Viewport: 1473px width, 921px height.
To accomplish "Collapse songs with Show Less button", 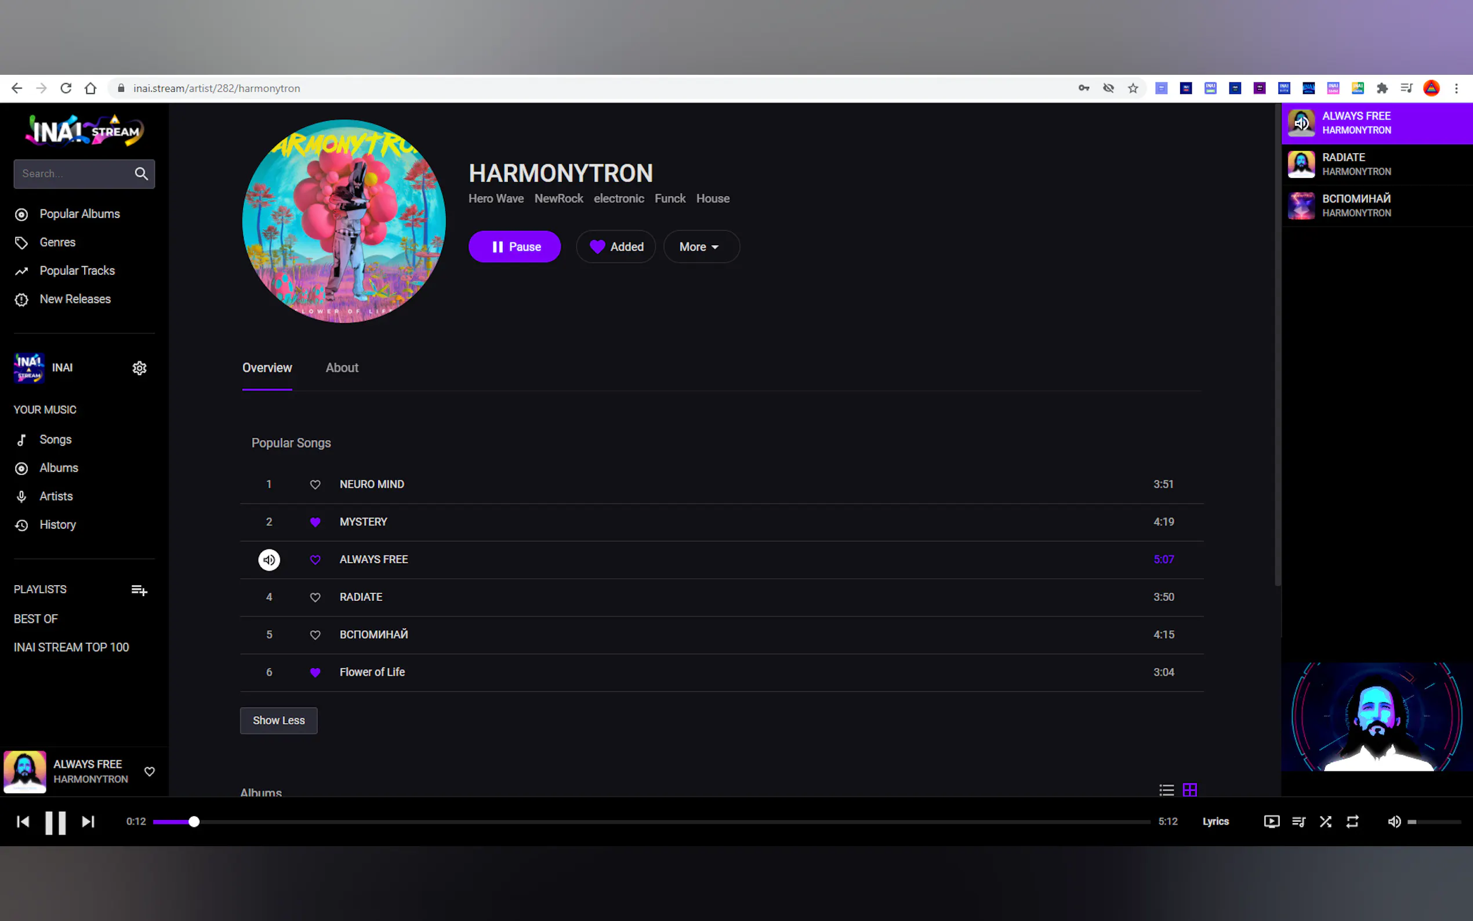I will [x=278, y=720].
